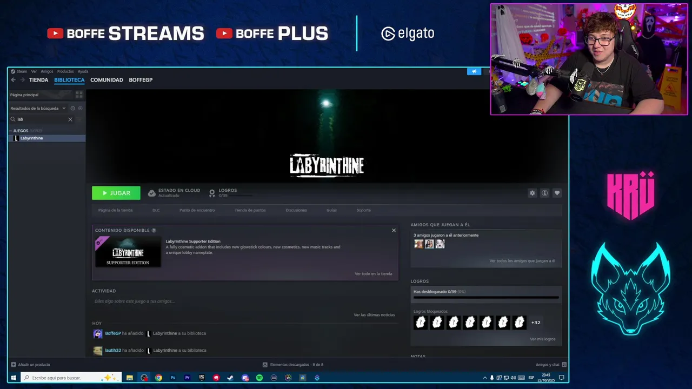This screenshot has height=389, width=692.
Task: Click Ver las últimas noticias
Action: tap(374, 315)
